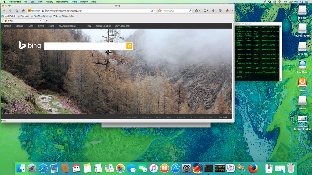The height and width of the screenshot is (175, 312).
Task: Open Calendar from the Dock
Action: pyautogui.click(x=76, y=168)
